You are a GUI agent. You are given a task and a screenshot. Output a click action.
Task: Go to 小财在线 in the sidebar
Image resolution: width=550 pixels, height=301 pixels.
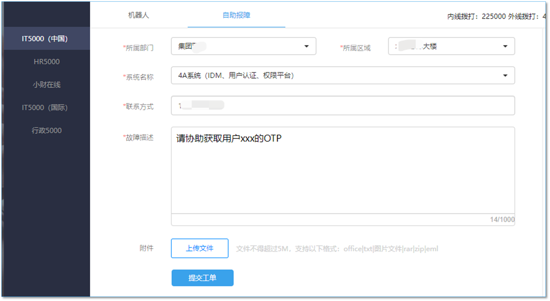pyautogui.click(x=47, y=84)
